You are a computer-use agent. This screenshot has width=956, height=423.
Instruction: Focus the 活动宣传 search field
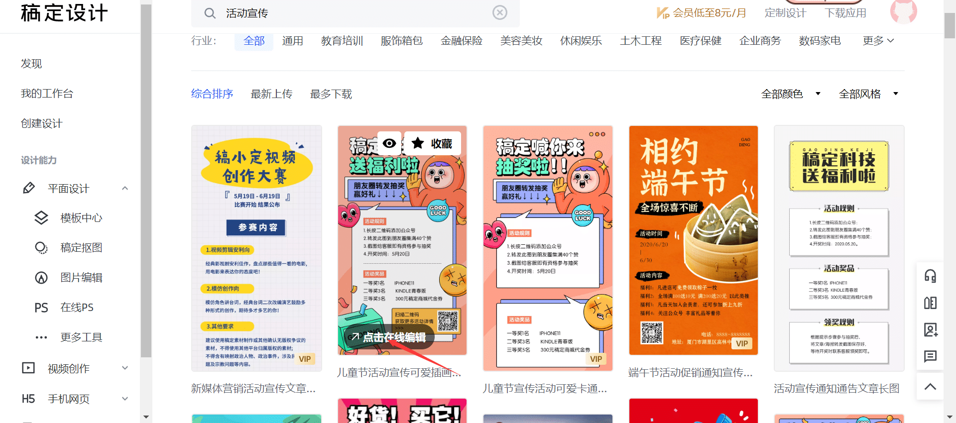click(355, 13)
